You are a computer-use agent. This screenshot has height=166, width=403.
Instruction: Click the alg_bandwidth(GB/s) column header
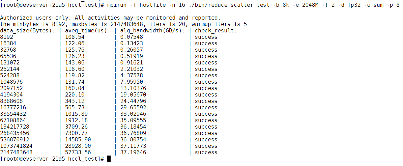[153, 31]
